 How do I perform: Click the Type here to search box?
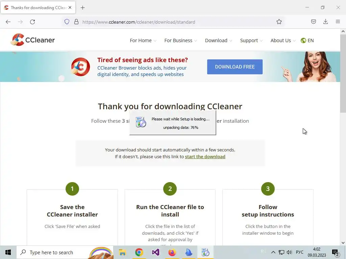(65, 252)
